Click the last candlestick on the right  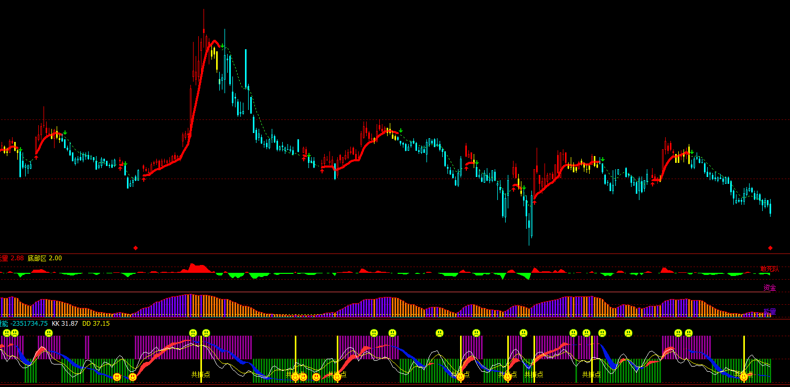click(770, 207)
